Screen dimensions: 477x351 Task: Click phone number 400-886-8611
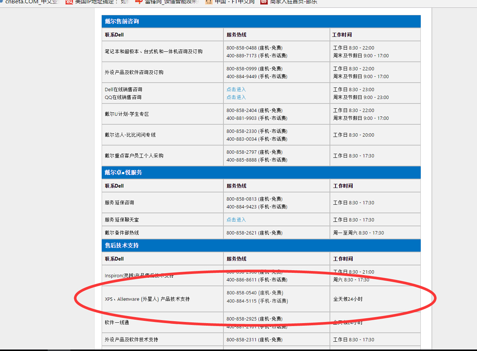pos(242,280)
